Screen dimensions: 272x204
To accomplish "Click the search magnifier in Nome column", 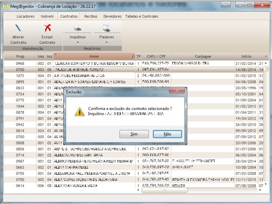I will pyautogui.click(x=133, y=56).
